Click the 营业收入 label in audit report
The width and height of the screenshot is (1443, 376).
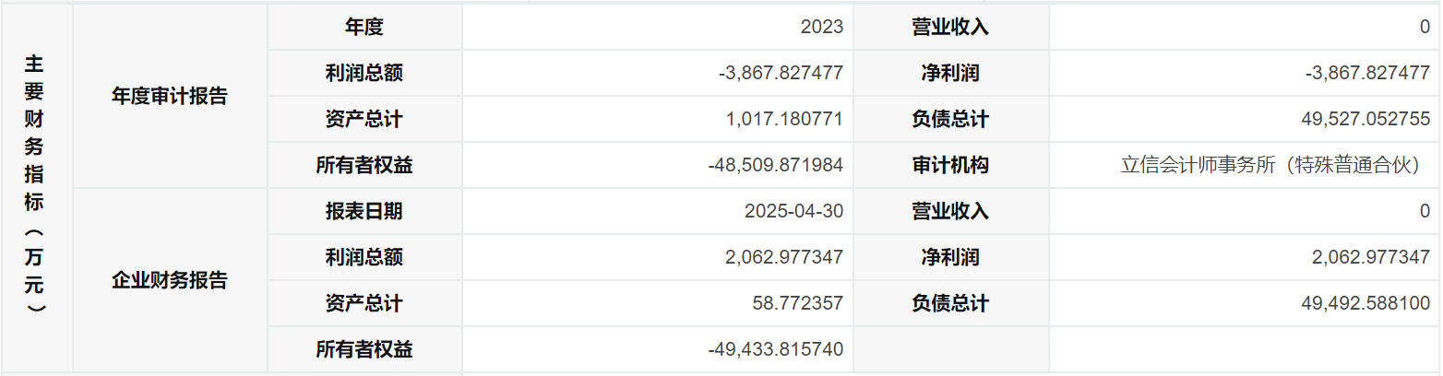coord(951,27)
